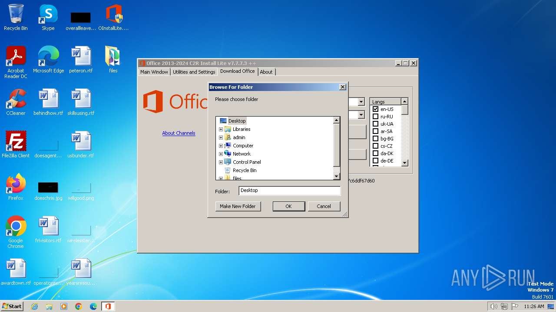
Task: Click the Edge taskbar icon
Action: (93, 306)
